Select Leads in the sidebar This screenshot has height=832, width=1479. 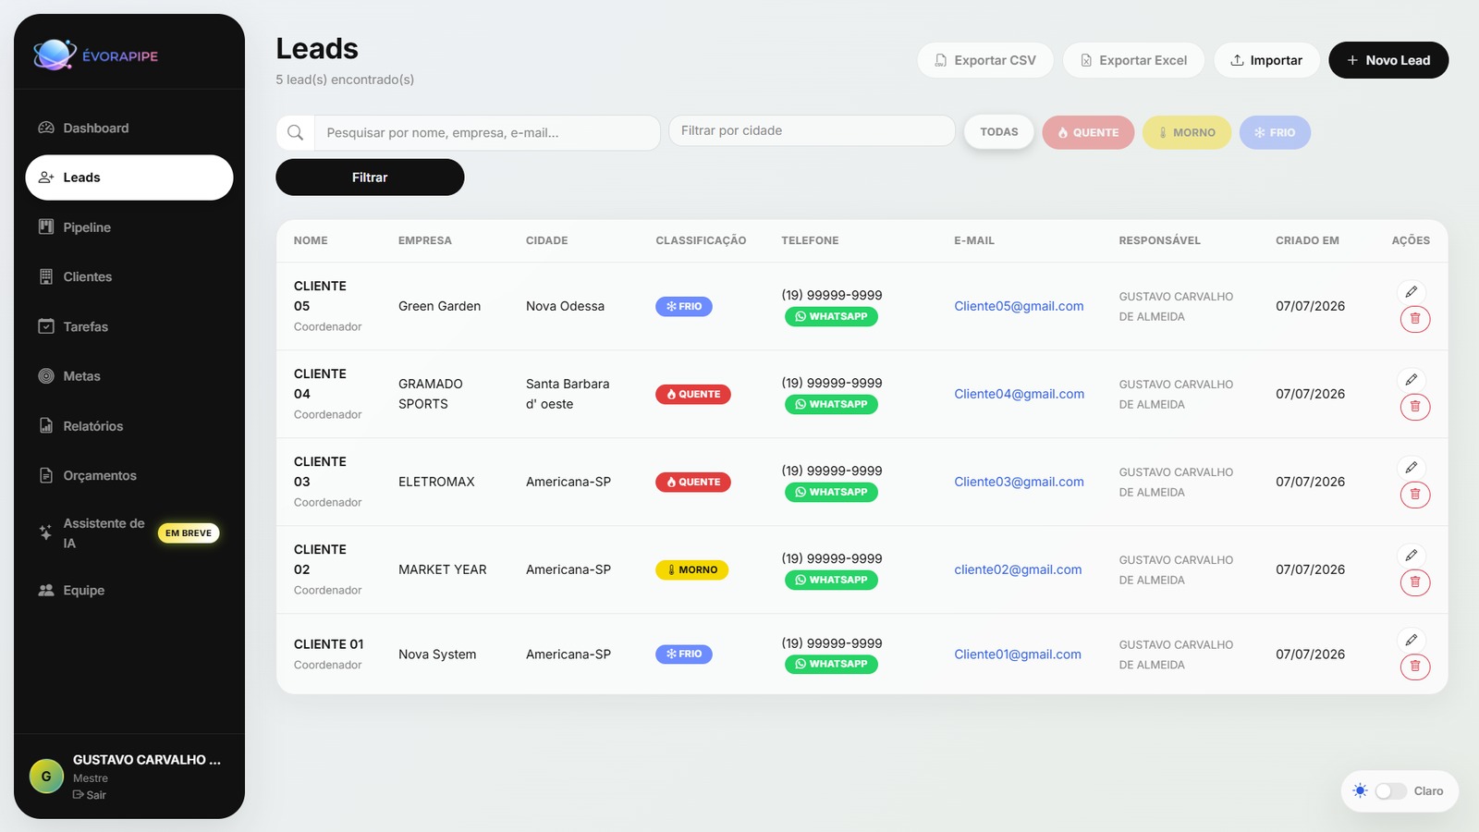129,177
